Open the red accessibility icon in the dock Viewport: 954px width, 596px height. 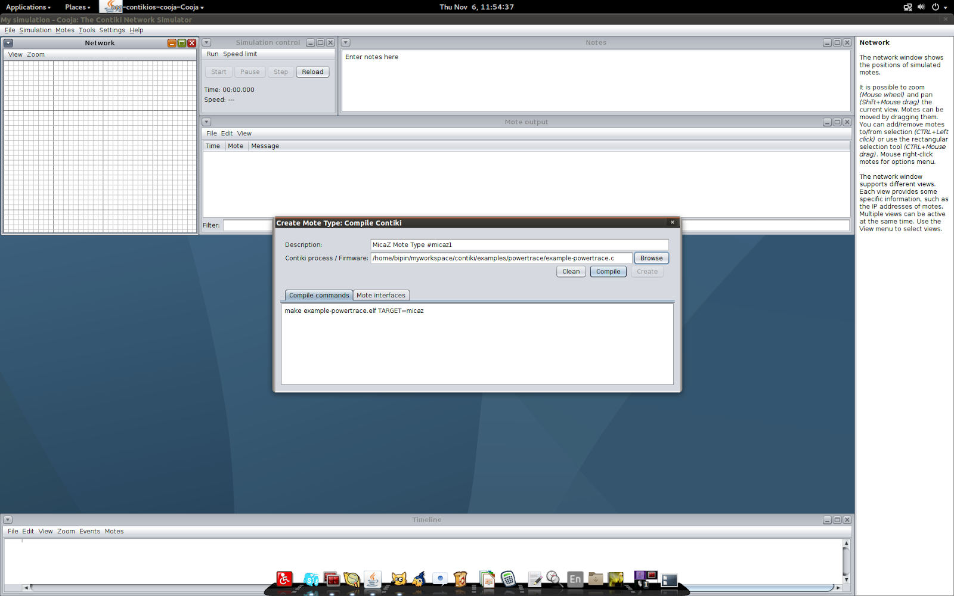[284, 579]
